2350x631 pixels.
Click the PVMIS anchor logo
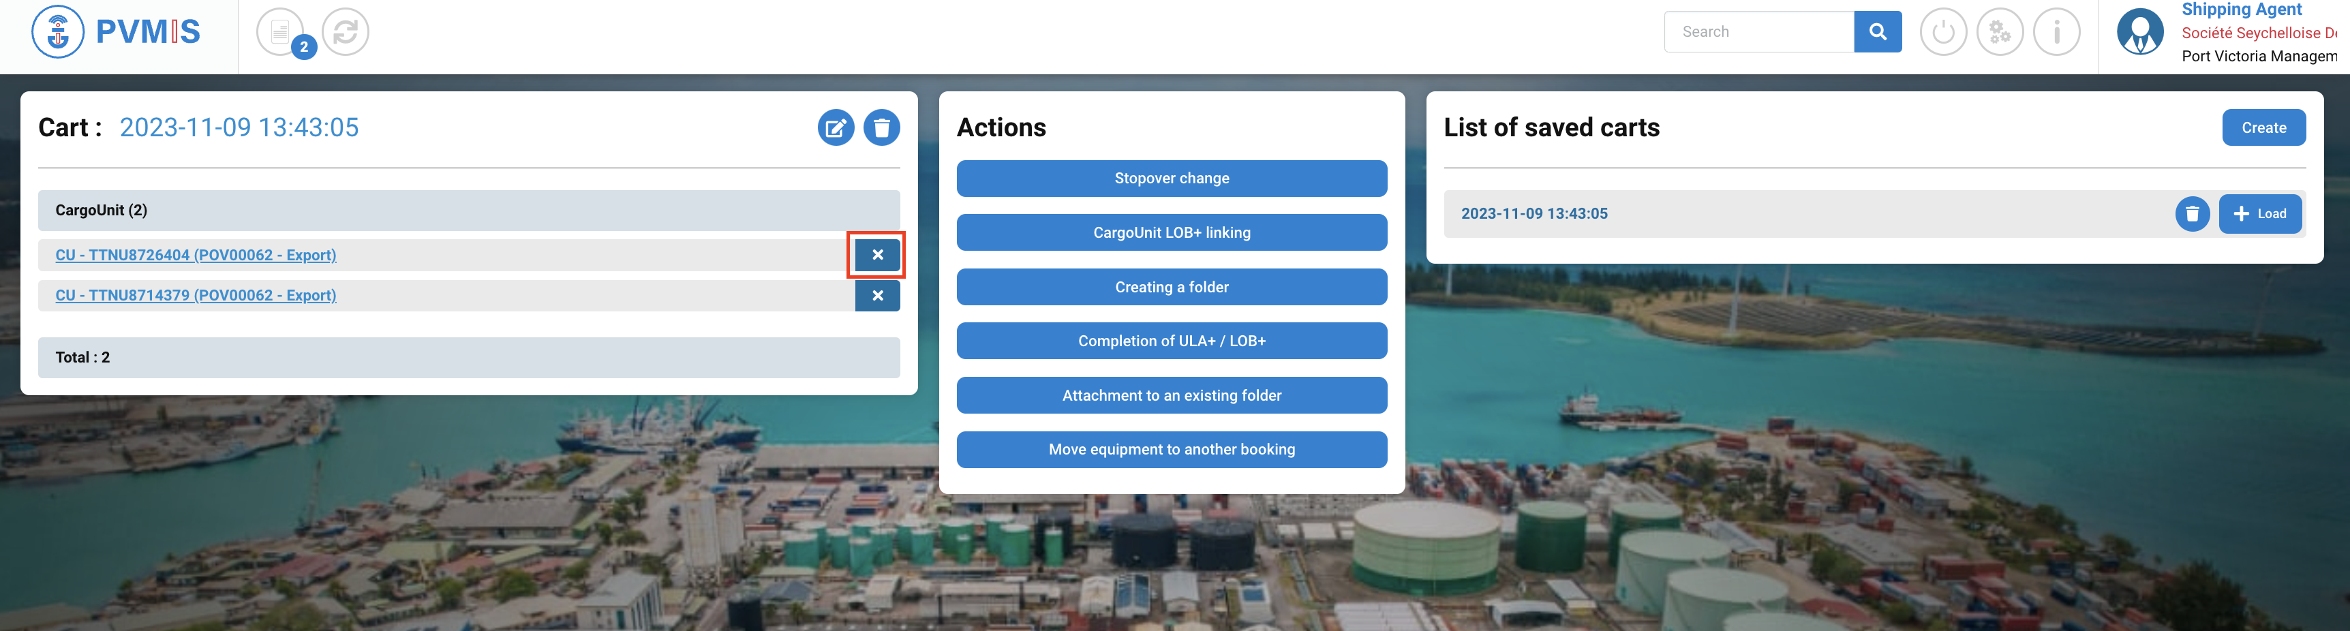point(57,32)
